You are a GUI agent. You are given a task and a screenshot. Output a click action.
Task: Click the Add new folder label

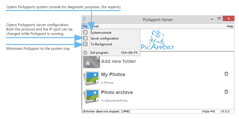tap(118, 61)
